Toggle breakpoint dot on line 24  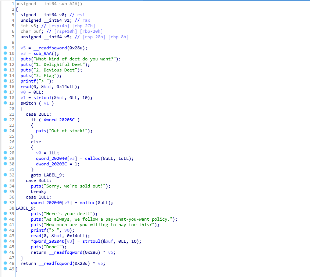point(6,130)
